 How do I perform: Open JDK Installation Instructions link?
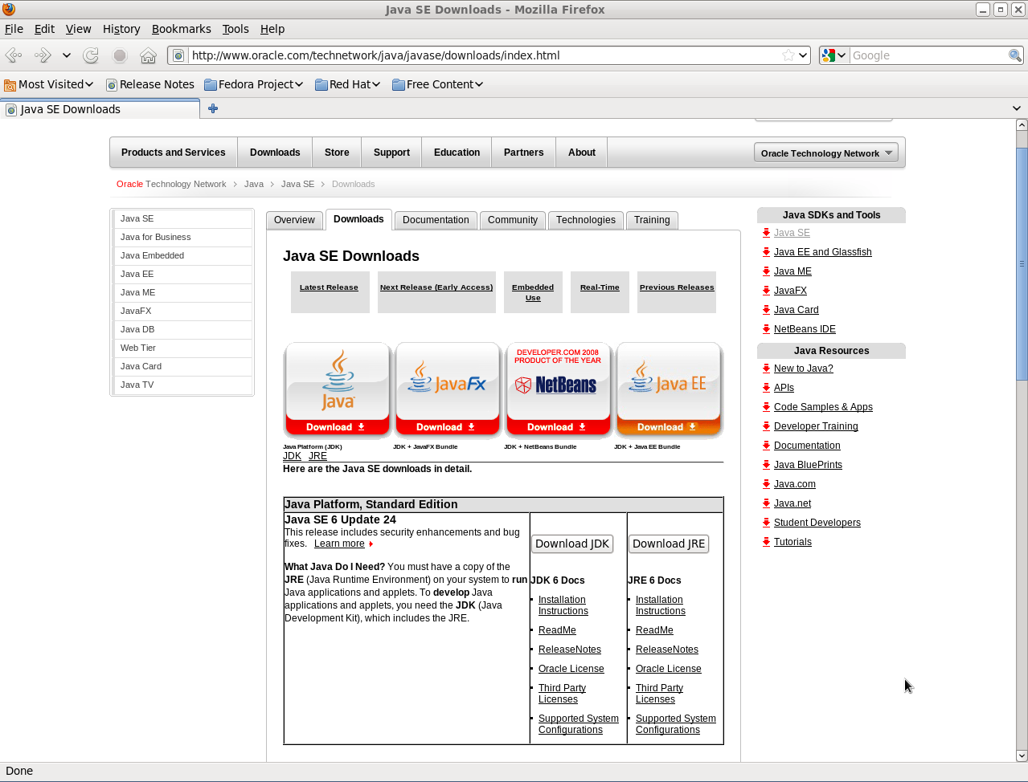click(563, 605)
